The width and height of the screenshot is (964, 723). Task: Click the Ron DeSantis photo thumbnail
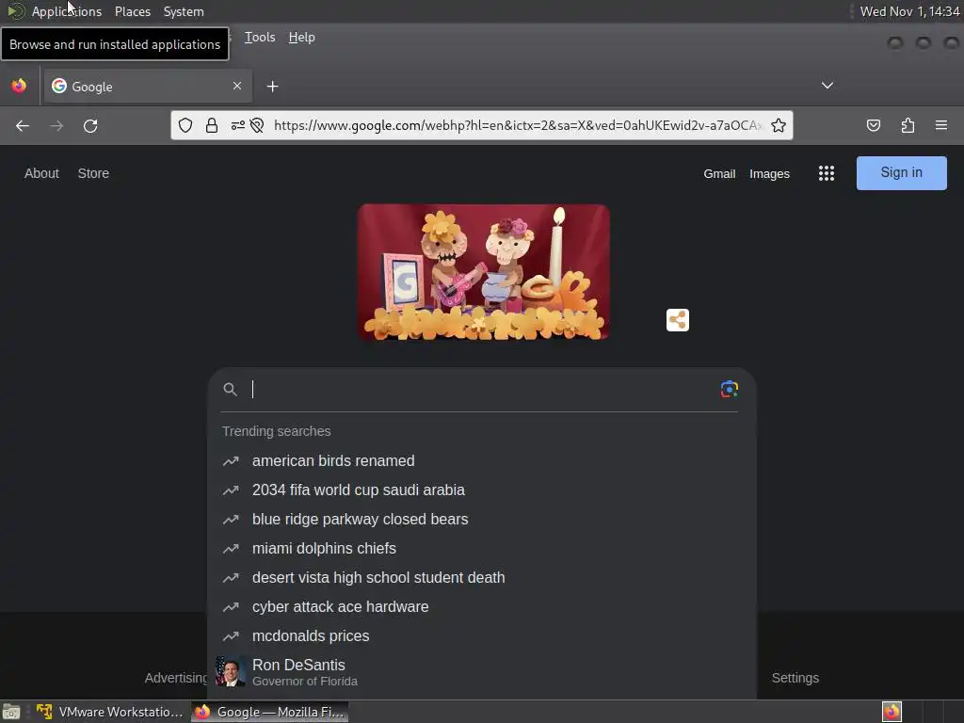coord(231,671)
